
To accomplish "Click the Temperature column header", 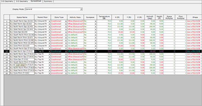I will point(104,17).
